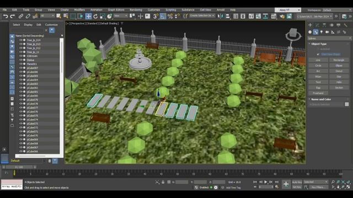Open the Render Setup teapot icon
The height and width of the screenshot is (198, 353).
point(282,16)
